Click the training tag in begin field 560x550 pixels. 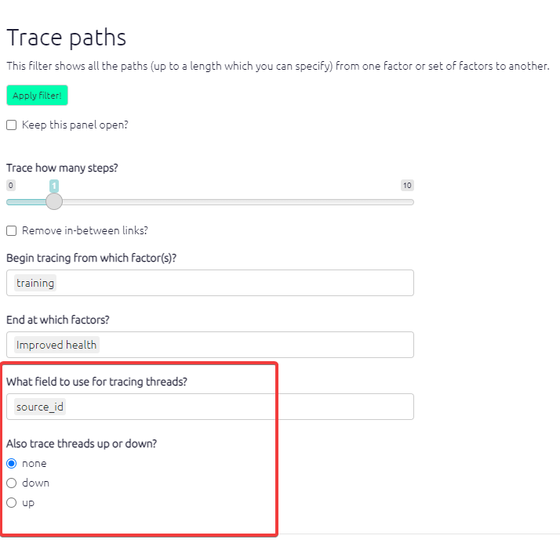tap(35, 283)
